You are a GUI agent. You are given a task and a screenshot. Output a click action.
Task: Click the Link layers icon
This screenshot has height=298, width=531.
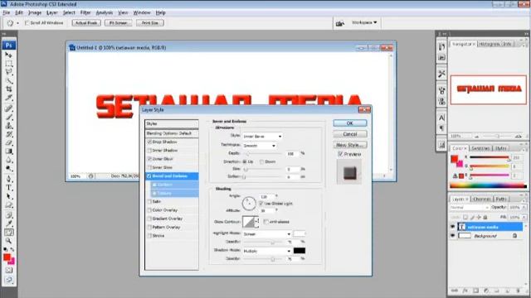point(455,291)
